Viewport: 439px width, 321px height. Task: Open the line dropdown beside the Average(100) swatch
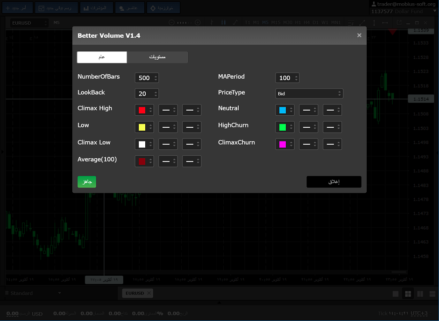pyautogui.click(x=168, y=161)
